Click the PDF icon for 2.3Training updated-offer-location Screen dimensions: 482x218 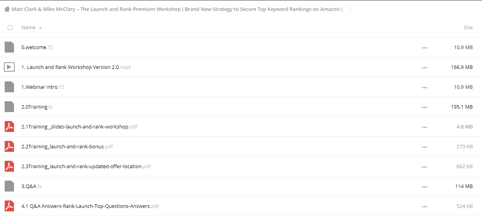tap(9, 166)
